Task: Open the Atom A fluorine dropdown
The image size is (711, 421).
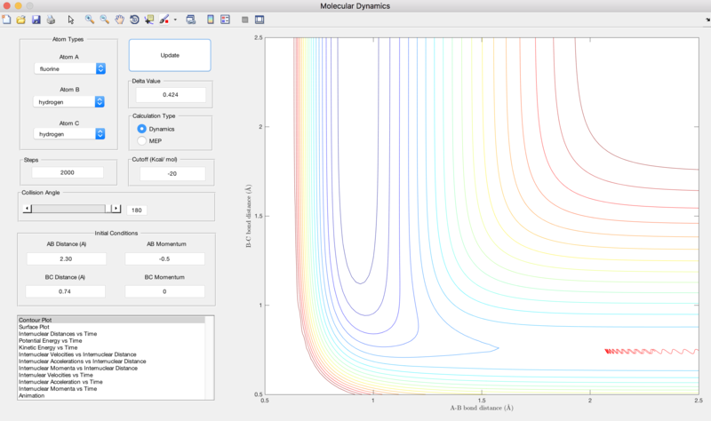Action: point(70,68)
